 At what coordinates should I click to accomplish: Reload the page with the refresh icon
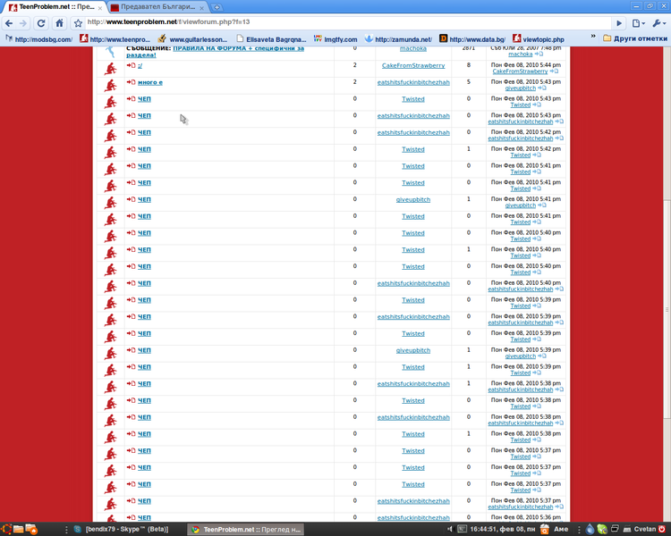pos(41,23)
